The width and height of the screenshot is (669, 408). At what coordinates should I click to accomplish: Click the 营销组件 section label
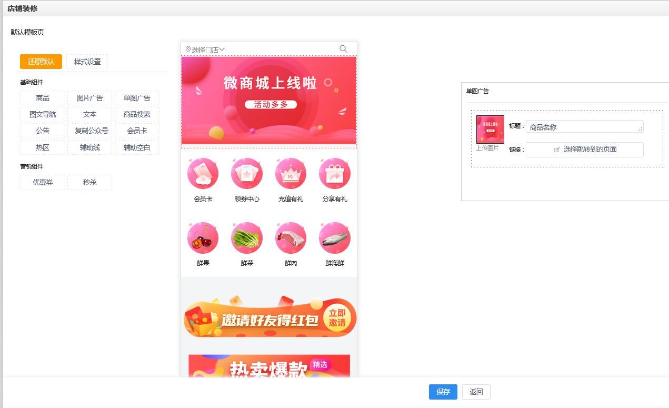click(32, 166)
